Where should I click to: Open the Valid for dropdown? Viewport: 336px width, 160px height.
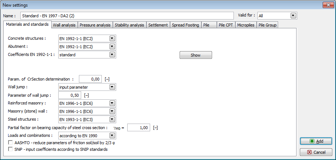pos(293,16)
